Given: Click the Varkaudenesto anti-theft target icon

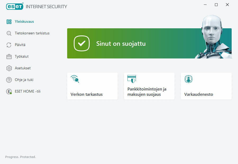Looking at the screenshot, I should point(189,79).
